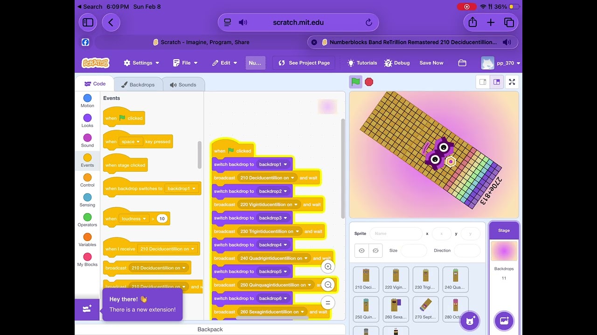The image size is (597, 335).
Task: Select the 240 Qua sprite thumbnail
Action: (x=455, y=279)
